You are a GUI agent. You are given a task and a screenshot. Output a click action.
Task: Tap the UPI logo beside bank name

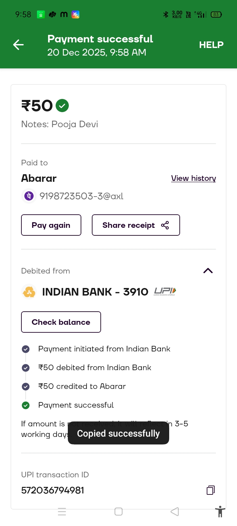tap(165, 292)
